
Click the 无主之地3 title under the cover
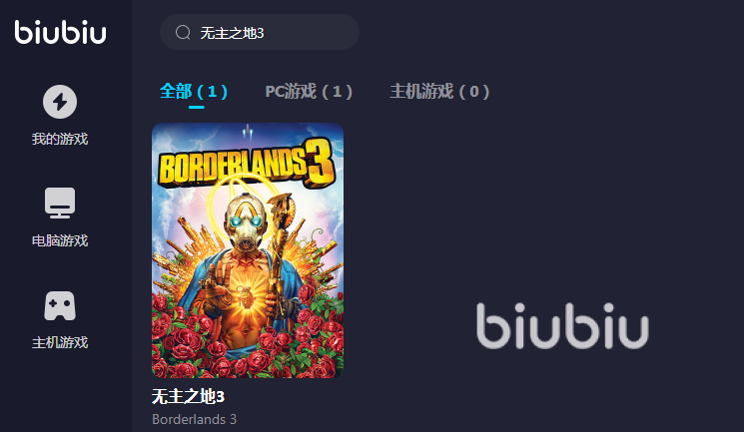click(189, 396)
